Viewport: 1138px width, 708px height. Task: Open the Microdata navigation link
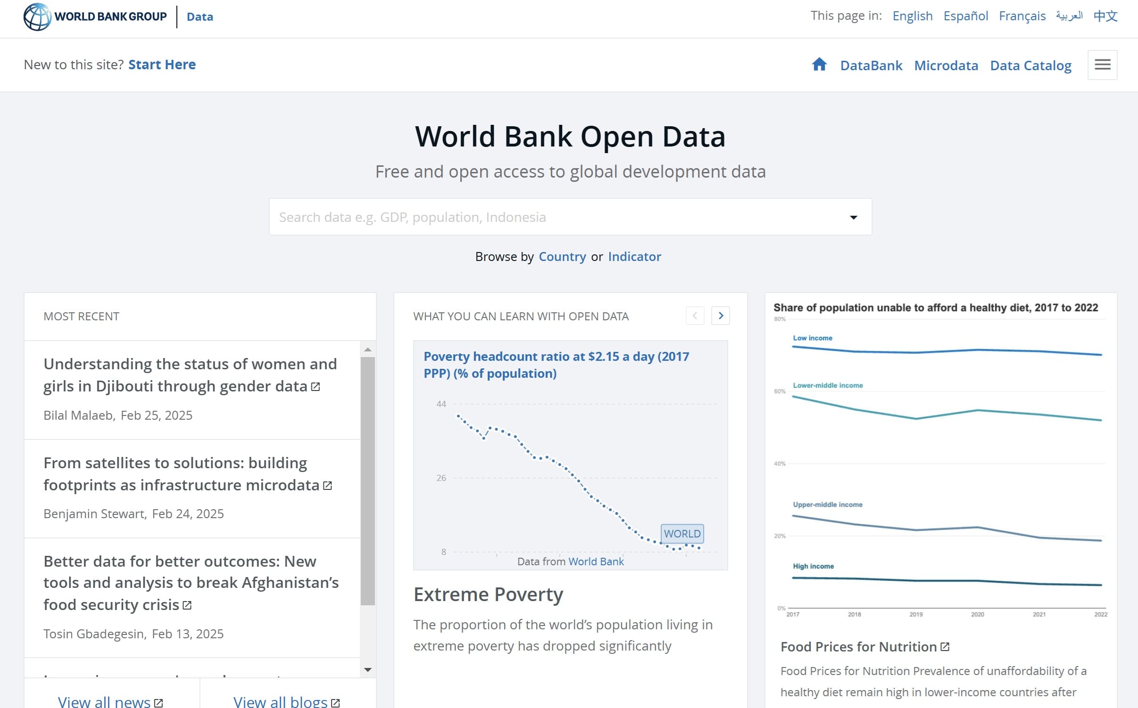946,65
